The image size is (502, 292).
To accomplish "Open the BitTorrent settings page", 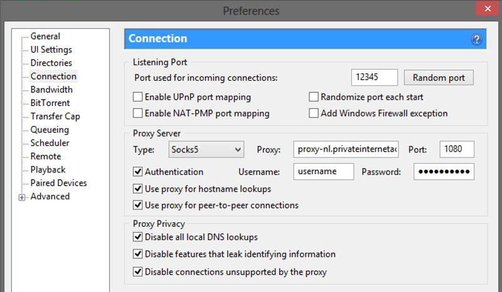I will click(x=50, y=103).
